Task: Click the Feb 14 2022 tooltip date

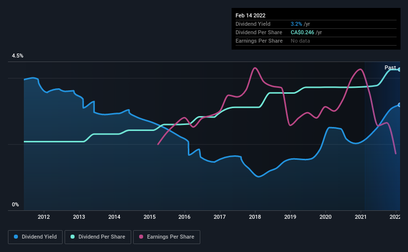Action: pyautogui.click(x=250, y=15)
